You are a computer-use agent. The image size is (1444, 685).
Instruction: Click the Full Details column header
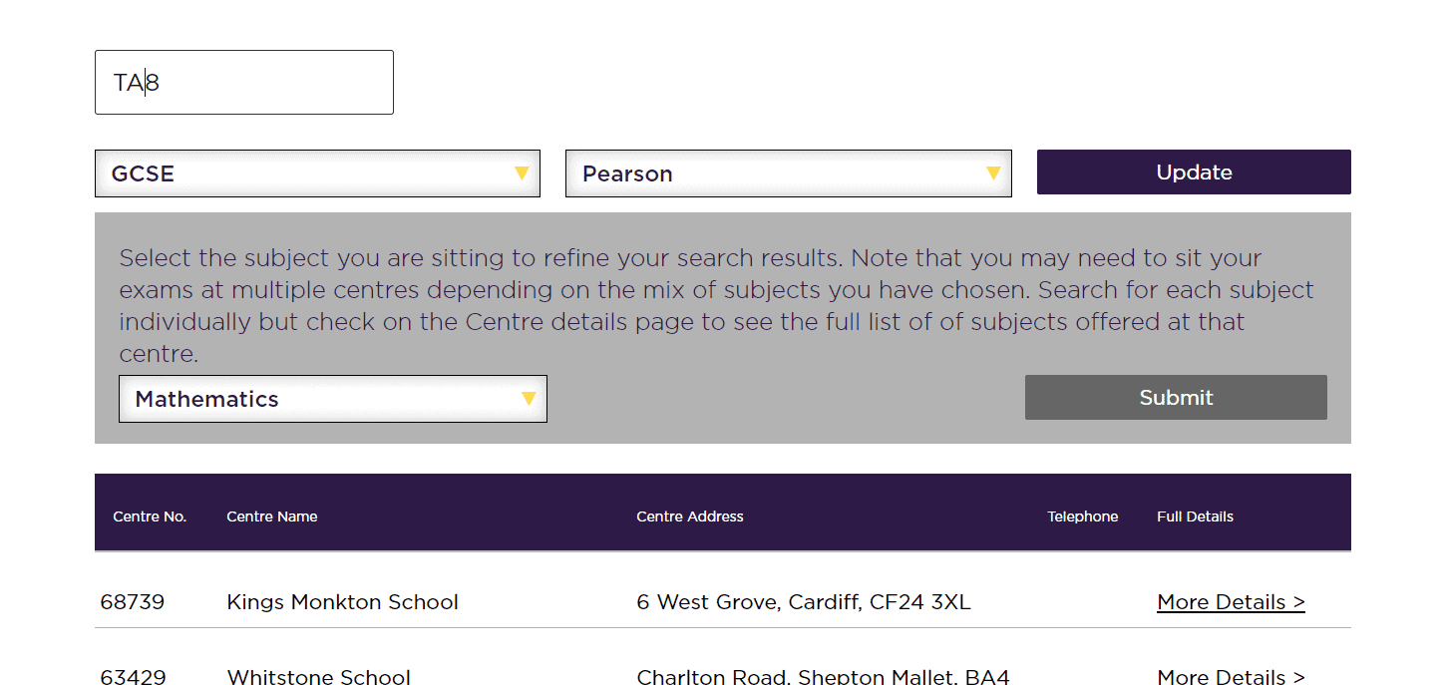tap(1195, 516)
